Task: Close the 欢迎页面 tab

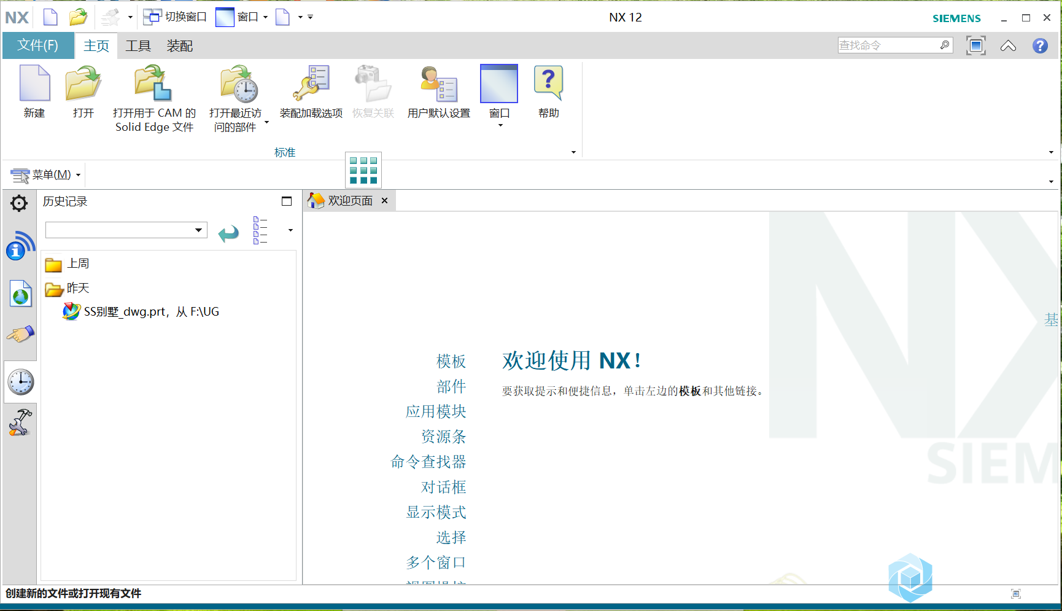Action: [x=384, y=201]
